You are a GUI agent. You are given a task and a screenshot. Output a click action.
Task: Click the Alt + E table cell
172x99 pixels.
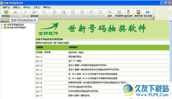click(52, 87)
